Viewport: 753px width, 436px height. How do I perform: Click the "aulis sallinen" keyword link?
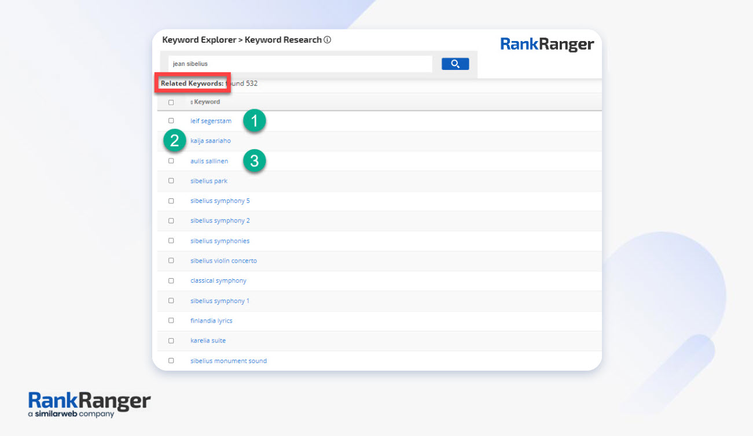pos(209,161)
